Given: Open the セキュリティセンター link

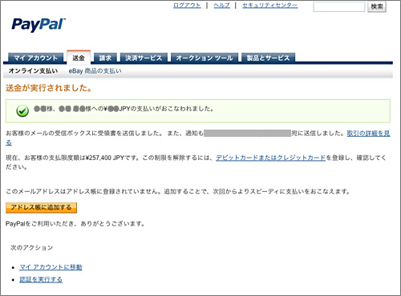Looking at the screenshot, I should click(x=270, y=6).
